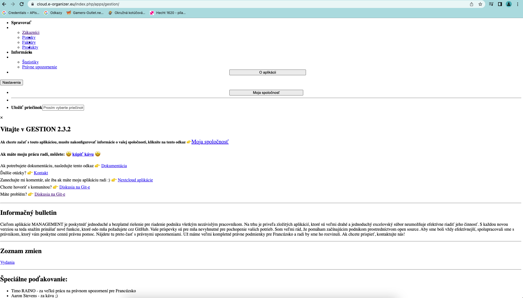The width and height of the screenshot is (523, 298).
Task: Open the Vydania changelog link
Action: [x=7, y=262]
